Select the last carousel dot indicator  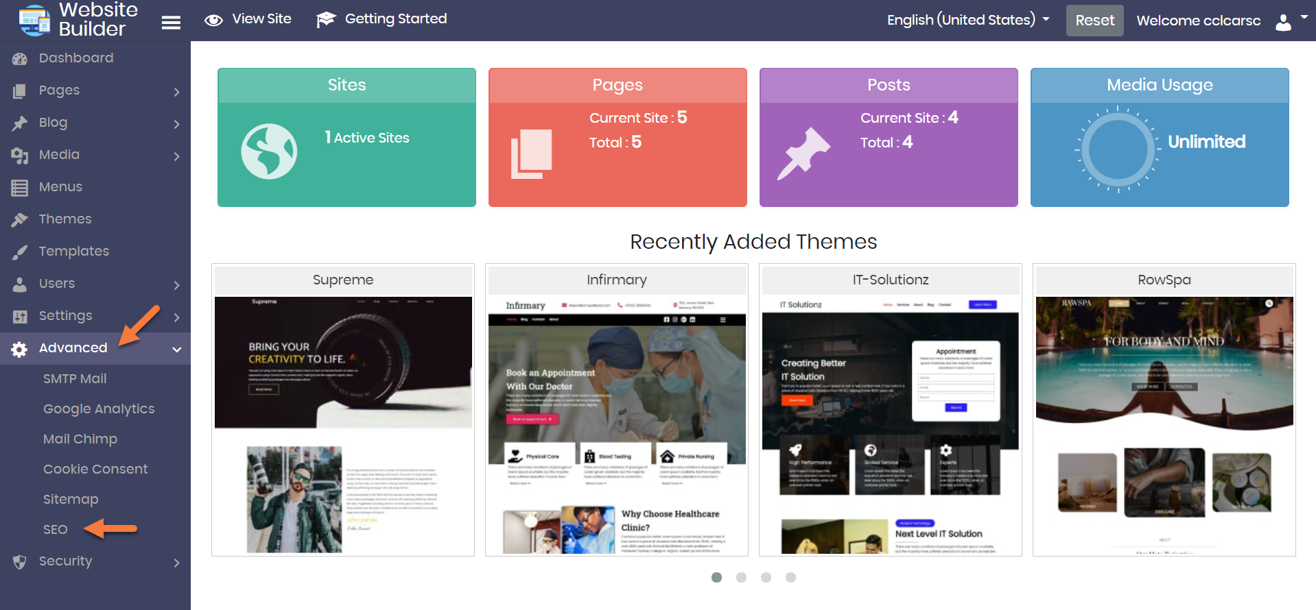click(790, 577)
